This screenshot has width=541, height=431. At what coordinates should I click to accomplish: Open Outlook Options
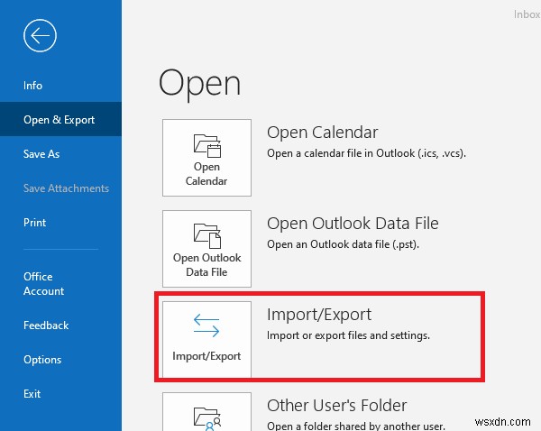click(x=42, y=360)
